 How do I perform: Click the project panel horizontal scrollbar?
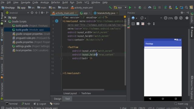pyautogui.click(x=22, y=100)
